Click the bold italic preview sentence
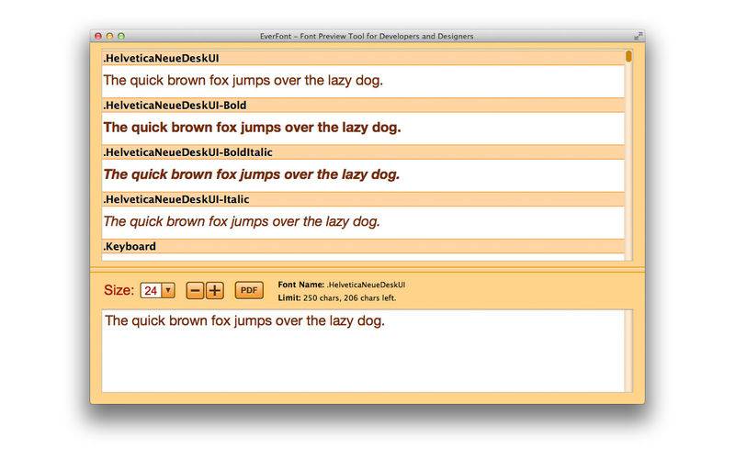Viewport: 735px width, 459px height. tap(252, 174)
